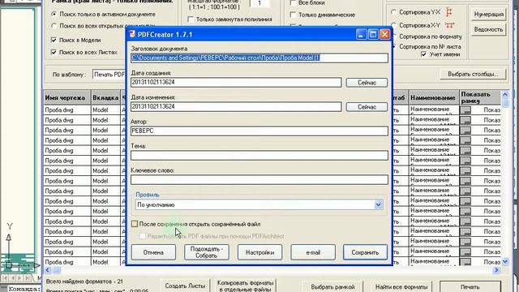Toggle Поиск в Модели checkbox
Screen dimensions: 519x292
(54, 40)
